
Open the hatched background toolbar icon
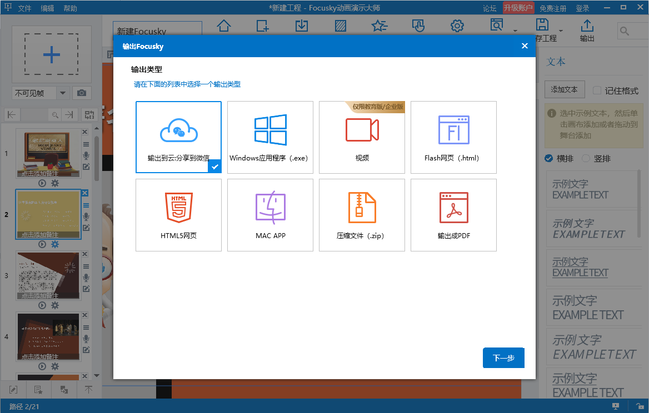[x=341, y=26]
